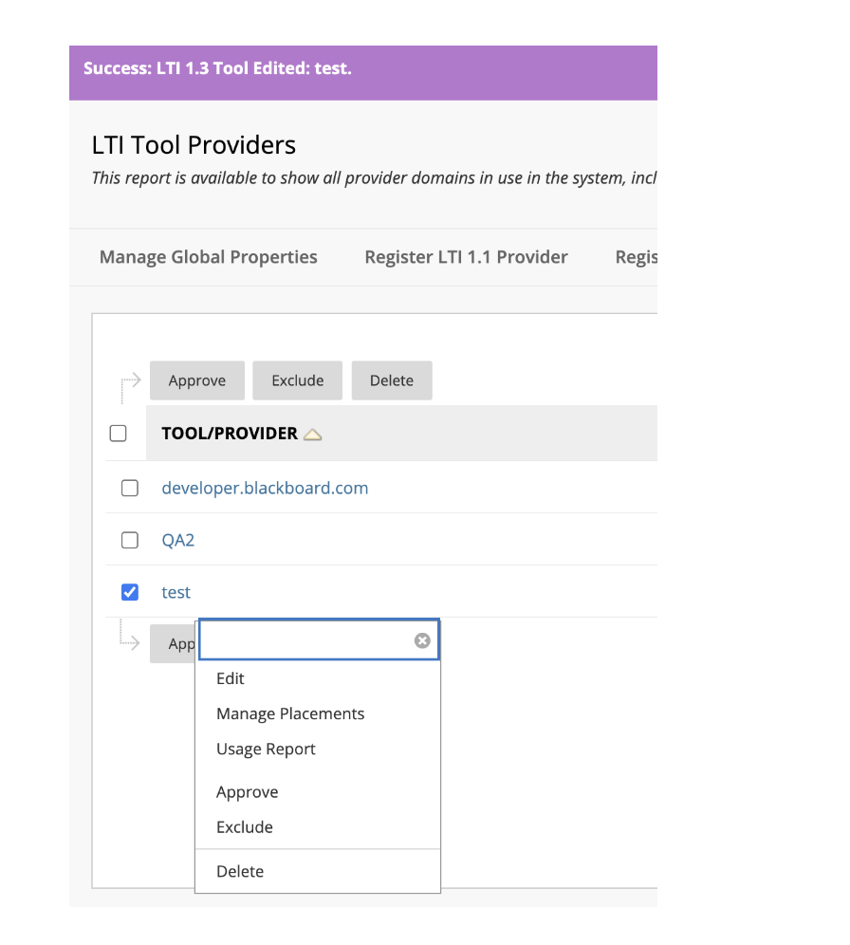Clear the context menu search field icon
Viewport: 850px width, 945px height.
tap(422, 640)
